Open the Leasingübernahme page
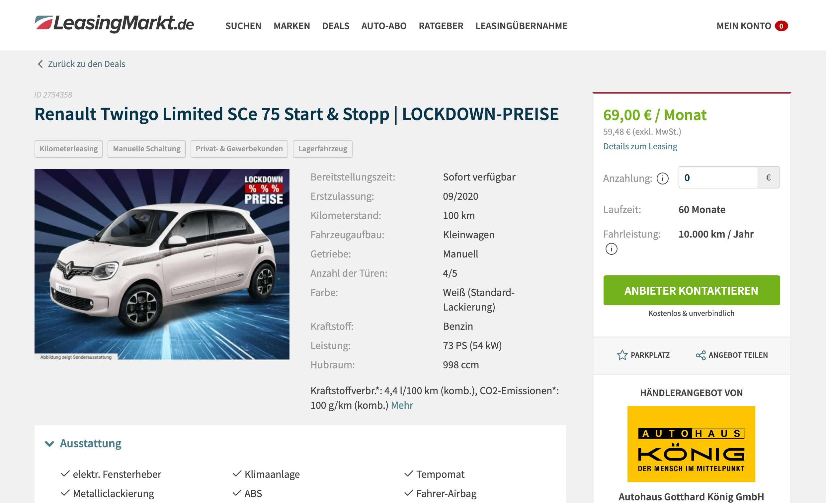The image size is (826, 503). (521, 26)
